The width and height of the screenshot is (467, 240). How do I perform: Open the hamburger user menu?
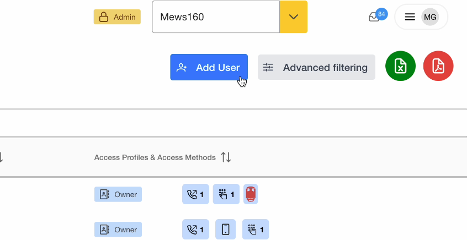click(410, 17)
